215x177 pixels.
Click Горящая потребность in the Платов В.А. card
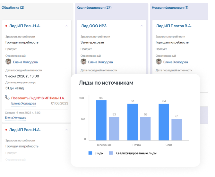click(x=172, y=42)
